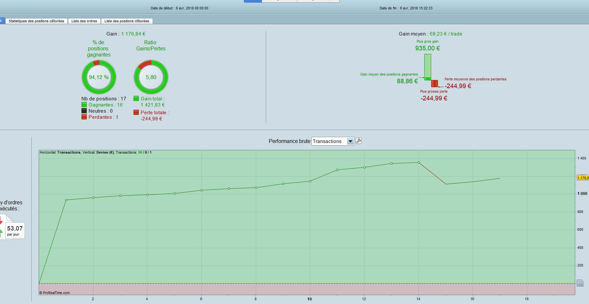Open chart settings wrench next to Transactions
The image size is (589, 304).
358,141
